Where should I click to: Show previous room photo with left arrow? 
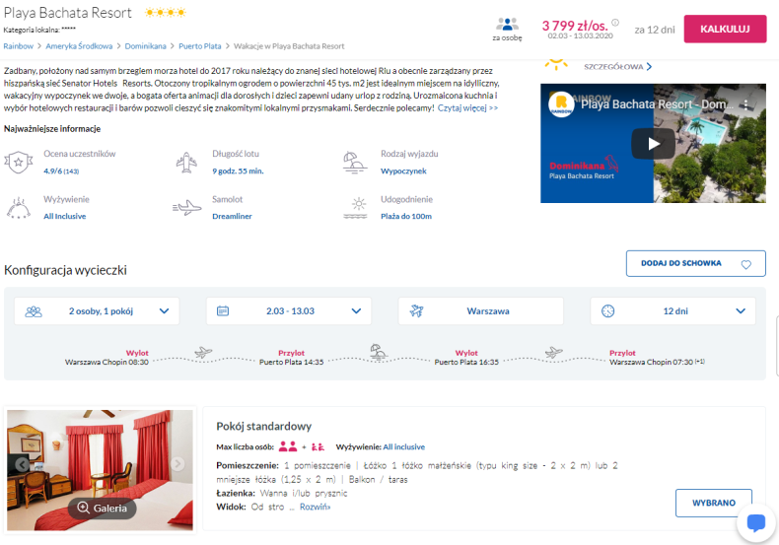[22, 464]
